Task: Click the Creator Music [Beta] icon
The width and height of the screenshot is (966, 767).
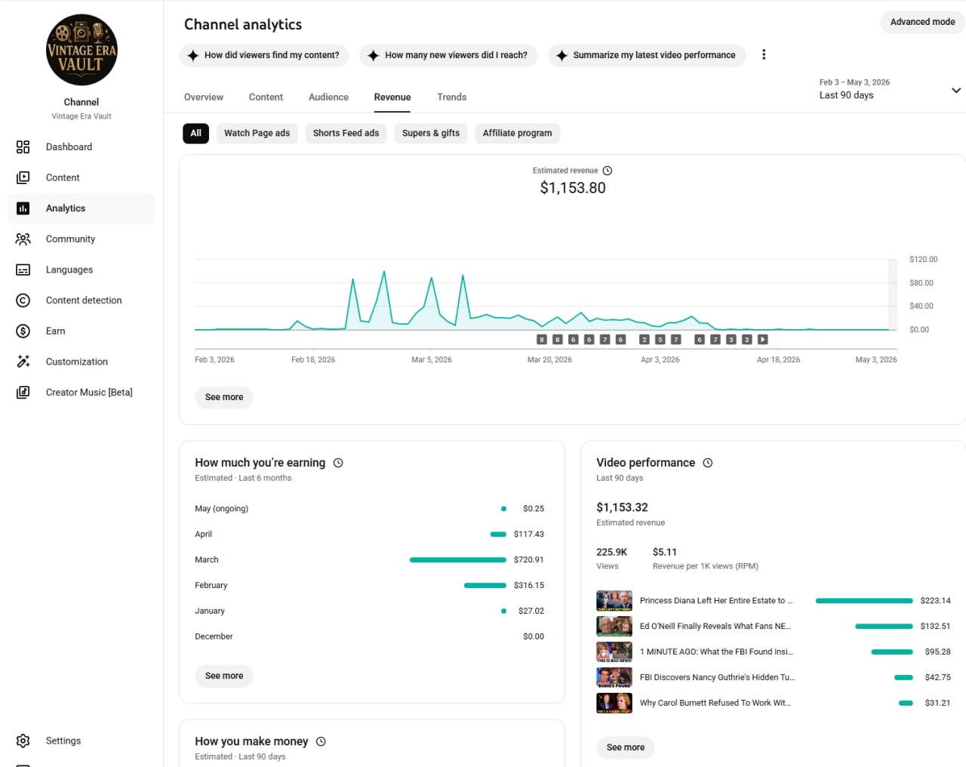Action: [23, 393]
